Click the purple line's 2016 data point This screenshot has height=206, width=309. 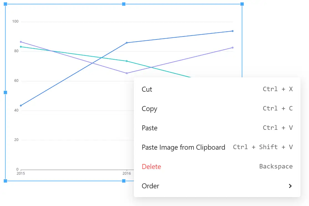point(127,73)
